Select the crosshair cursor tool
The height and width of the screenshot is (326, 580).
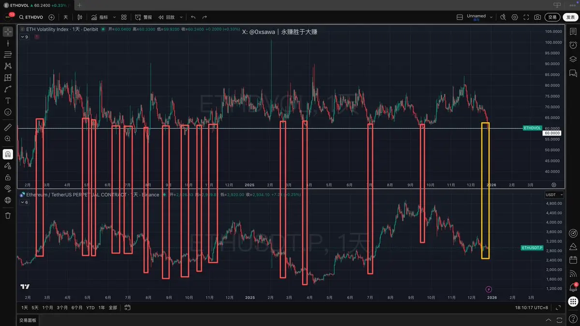click(8, 31)
